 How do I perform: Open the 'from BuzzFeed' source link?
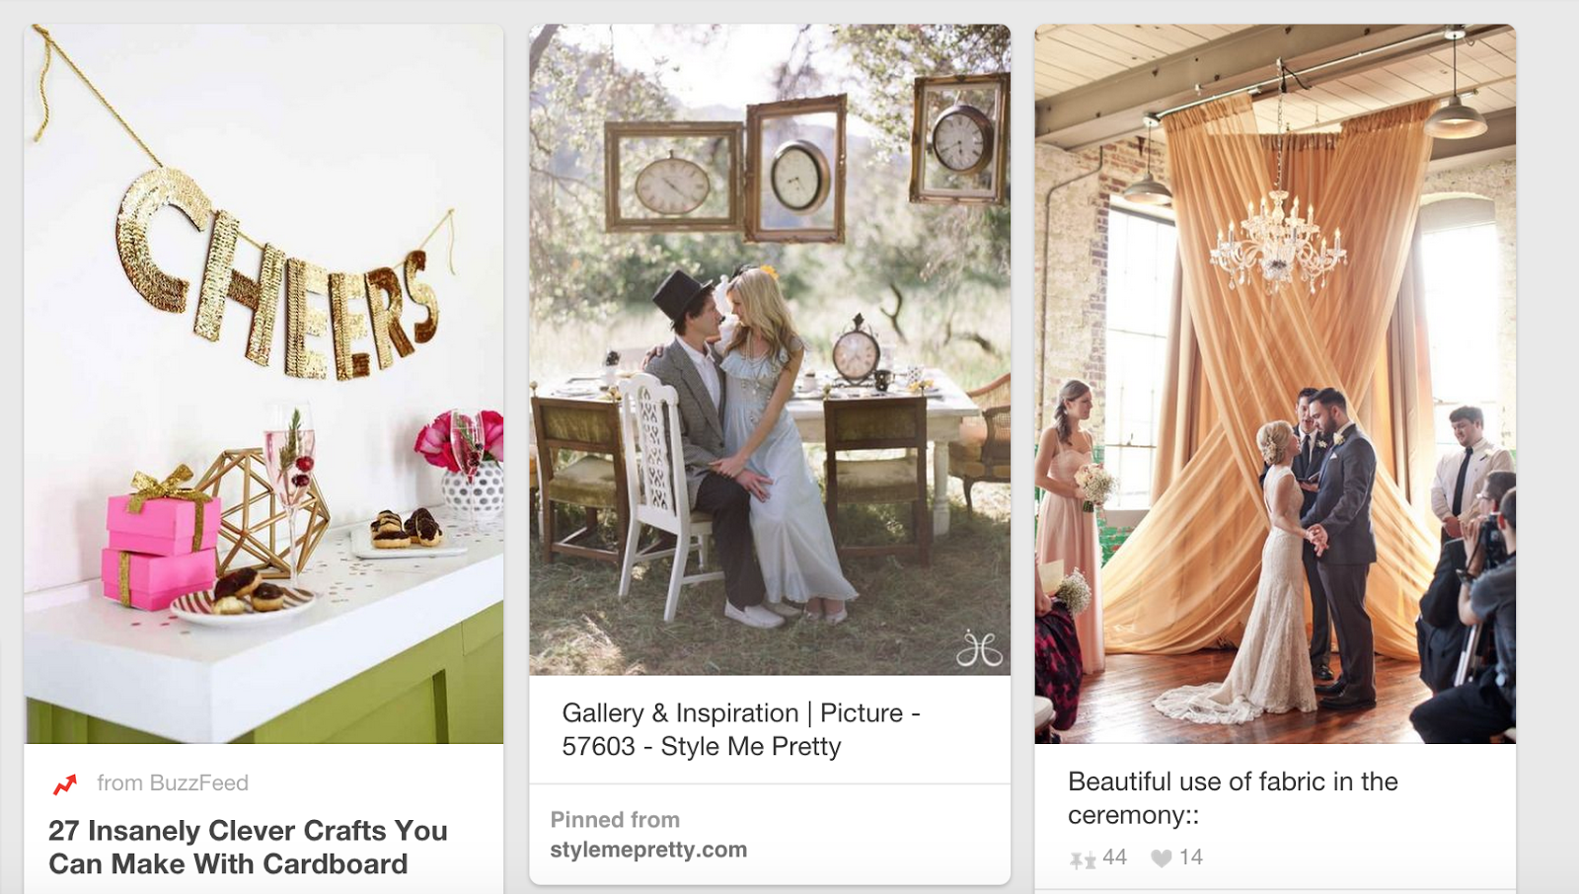click(173, 782)
